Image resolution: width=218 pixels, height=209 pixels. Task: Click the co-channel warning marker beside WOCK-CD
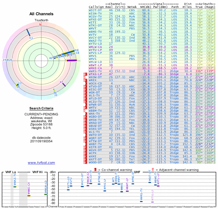tap(86, 83)
